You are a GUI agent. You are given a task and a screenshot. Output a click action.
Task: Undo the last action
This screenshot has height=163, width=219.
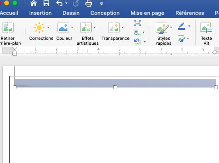click(x=59, y=3)
